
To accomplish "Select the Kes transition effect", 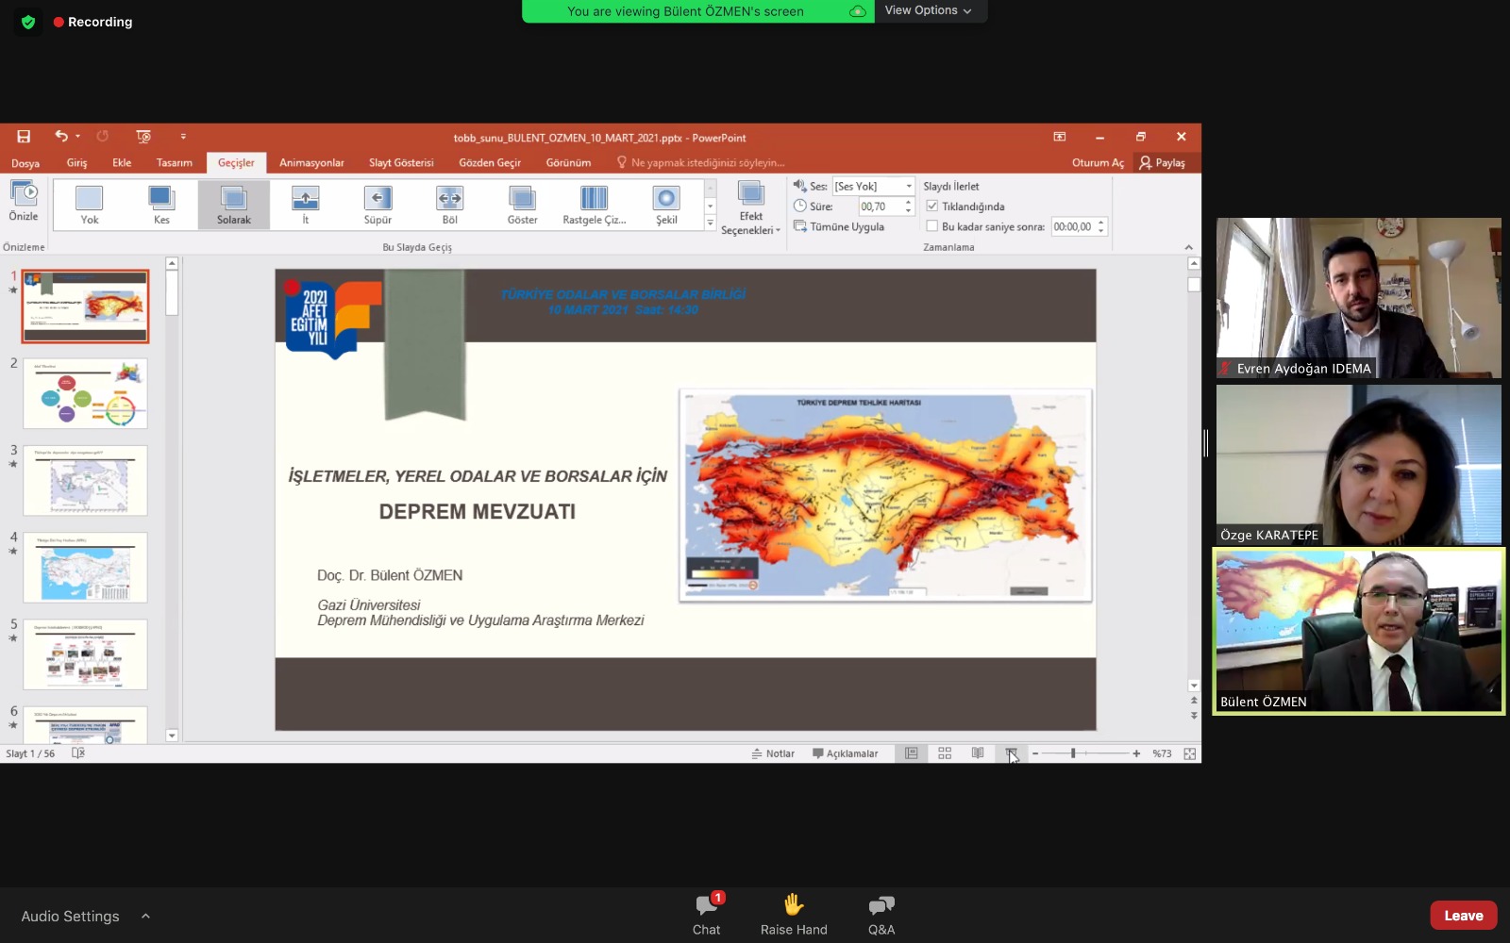I will pos(161,204).
